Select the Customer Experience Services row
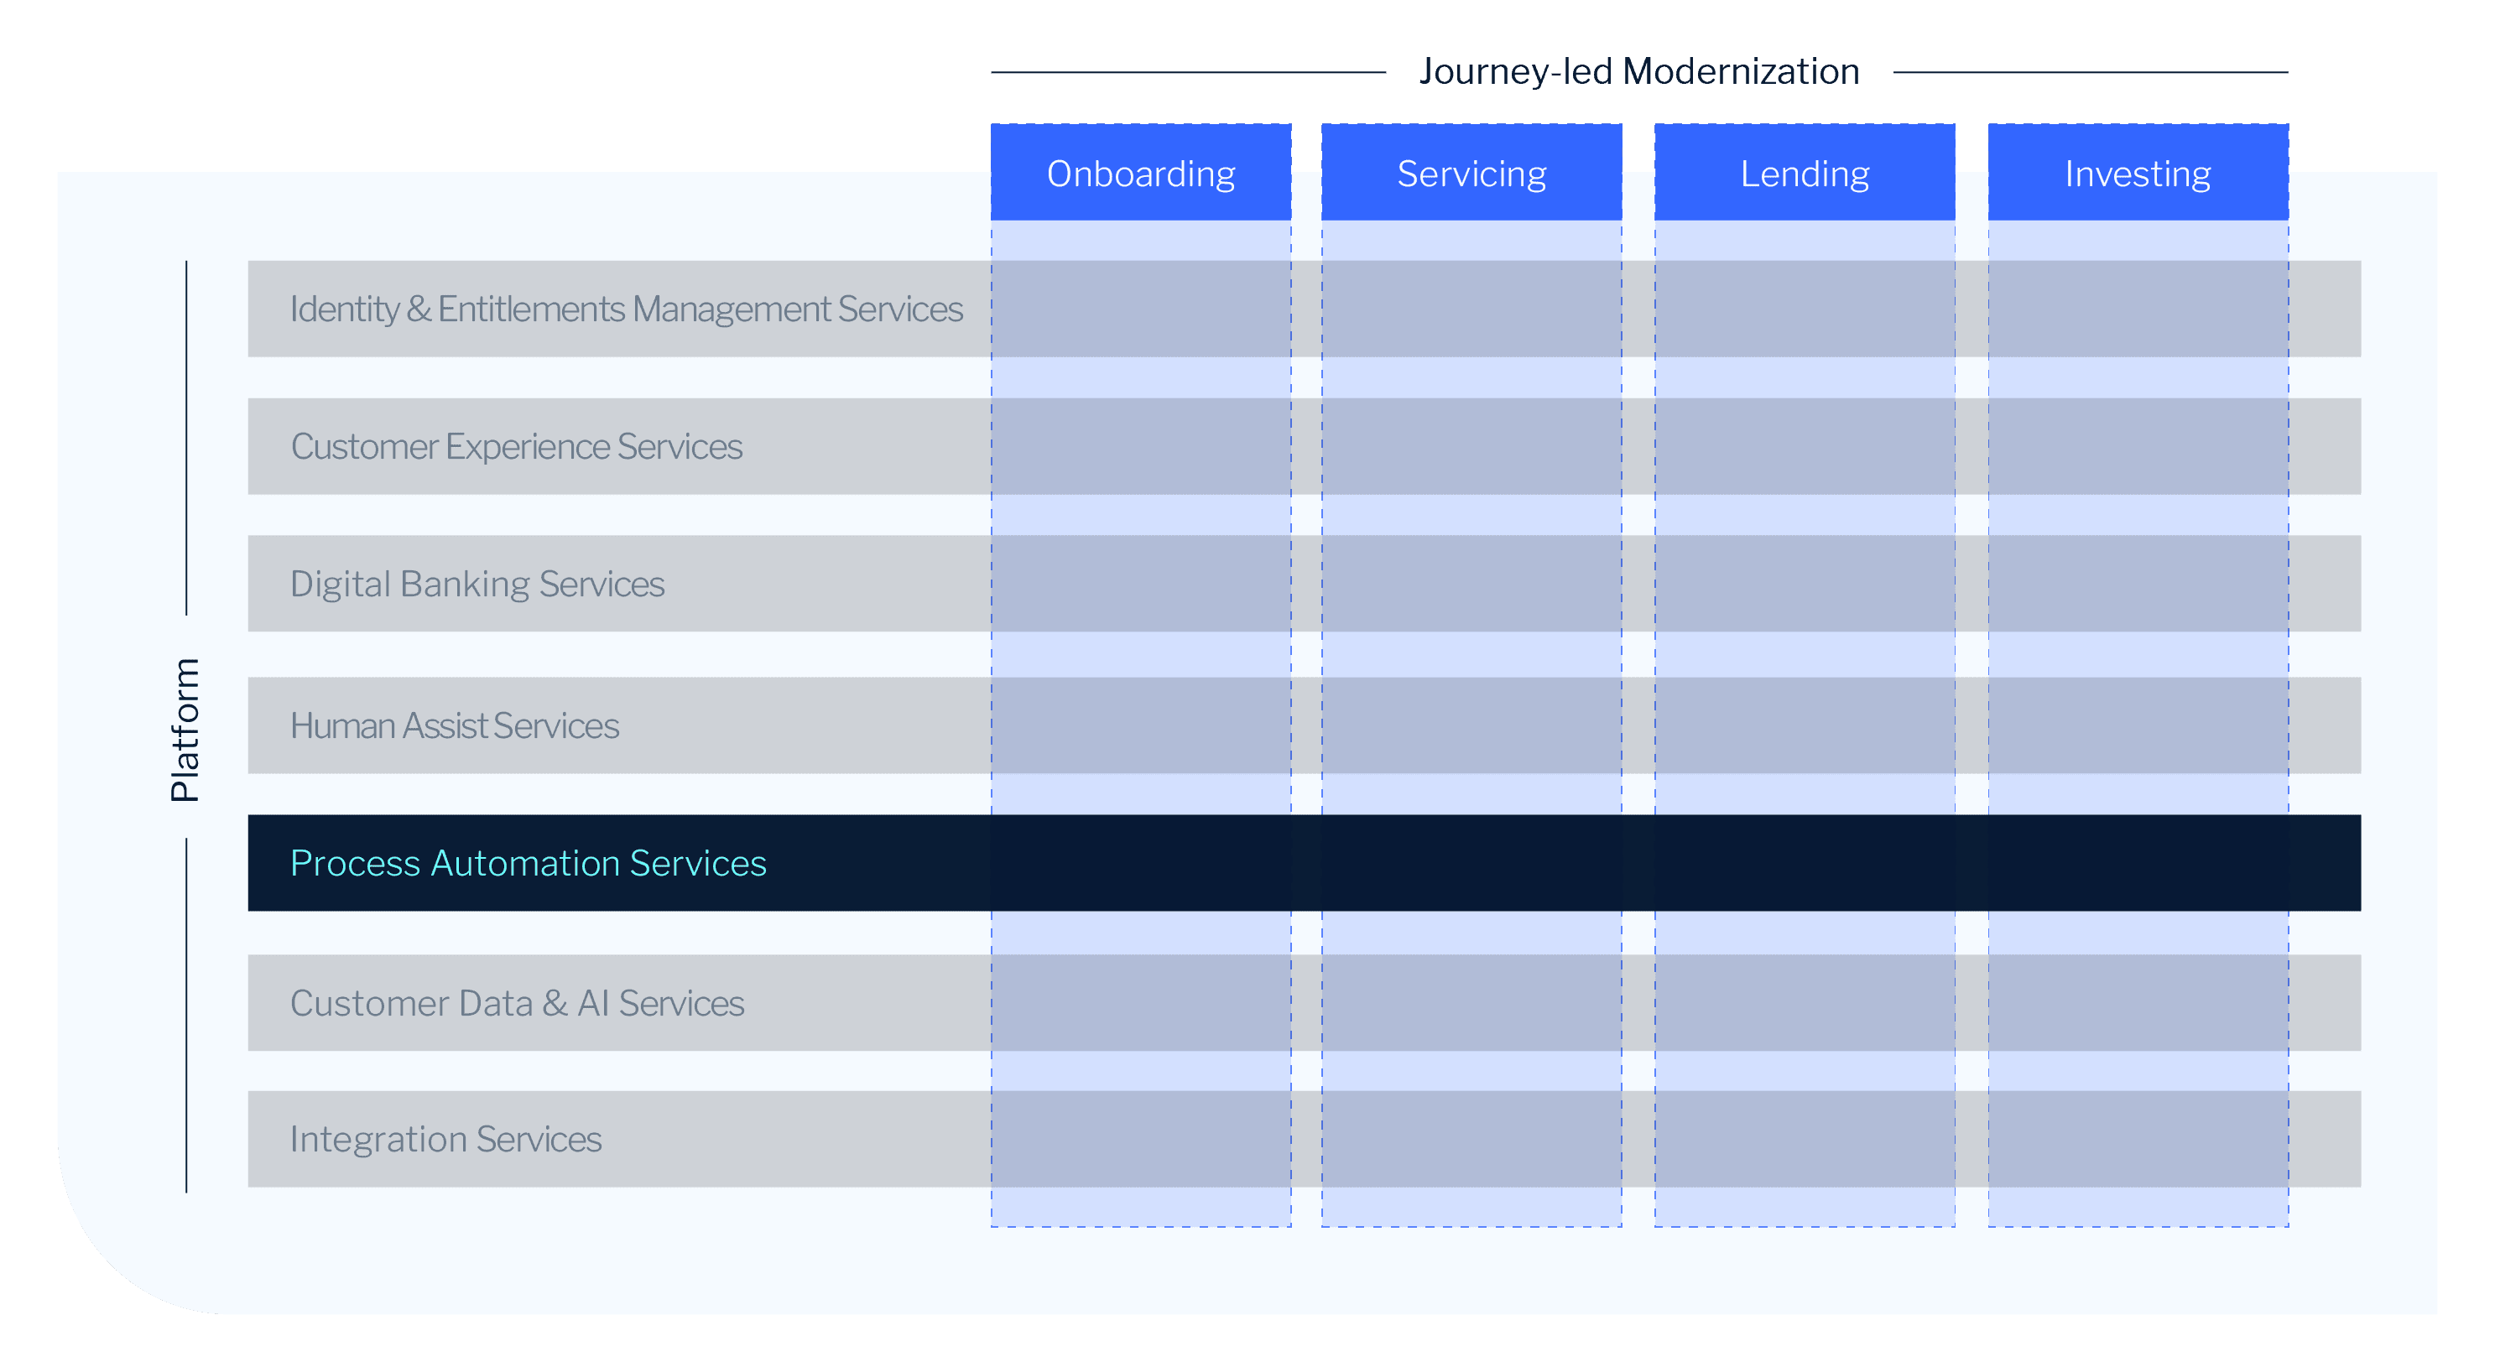This screenshot has height=1367, width=2495. [515, 446]
